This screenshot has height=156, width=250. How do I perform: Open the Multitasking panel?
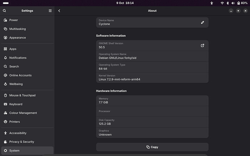point(27,29)
